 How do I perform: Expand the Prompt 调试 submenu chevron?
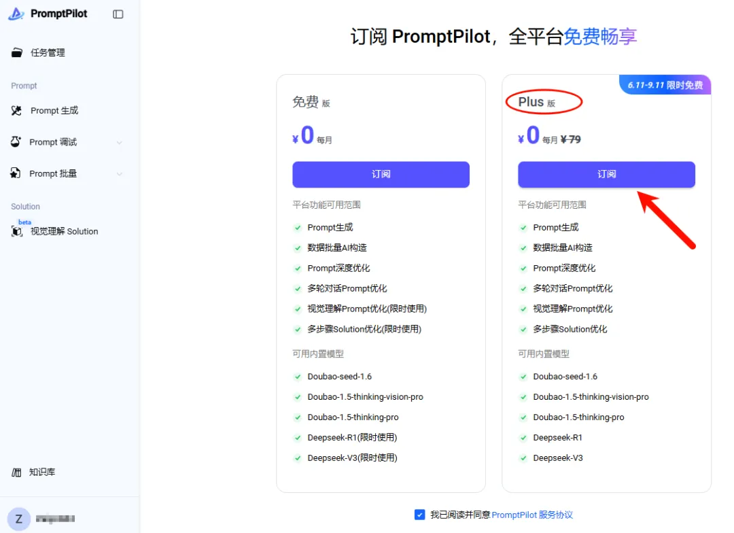click(x=120, y=142)
